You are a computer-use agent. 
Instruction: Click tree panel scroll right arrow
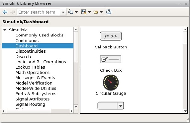(x=71, y=111)
